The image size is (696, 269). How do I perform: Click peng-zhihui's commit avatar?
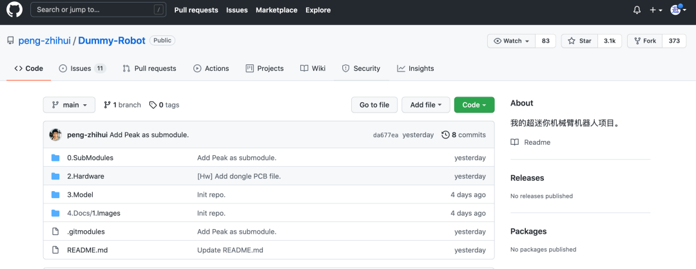55,135
